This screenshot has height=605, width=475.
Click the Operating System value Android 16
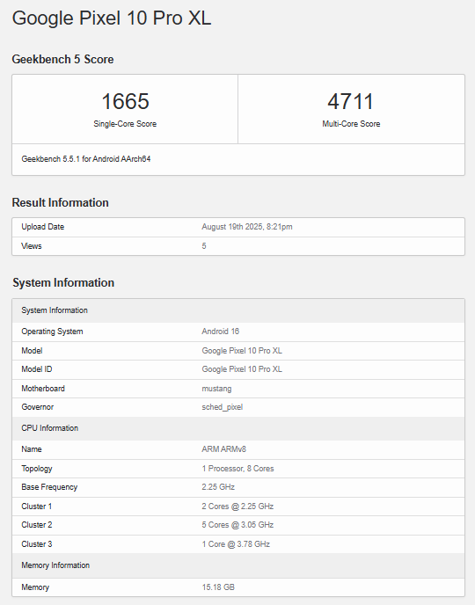pos(220,332)
